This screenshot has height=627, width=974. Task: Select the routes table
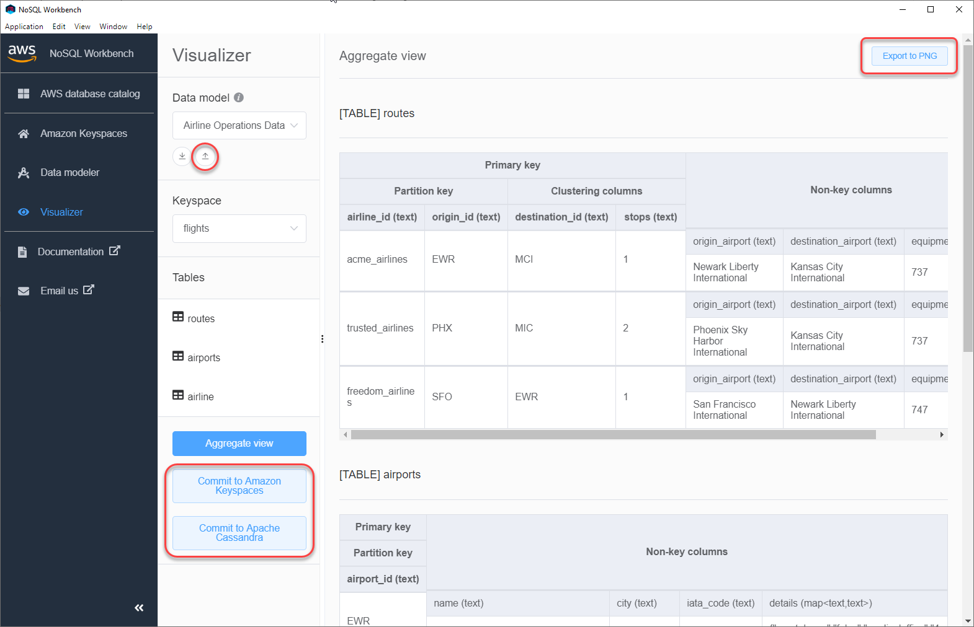point(200,318)
